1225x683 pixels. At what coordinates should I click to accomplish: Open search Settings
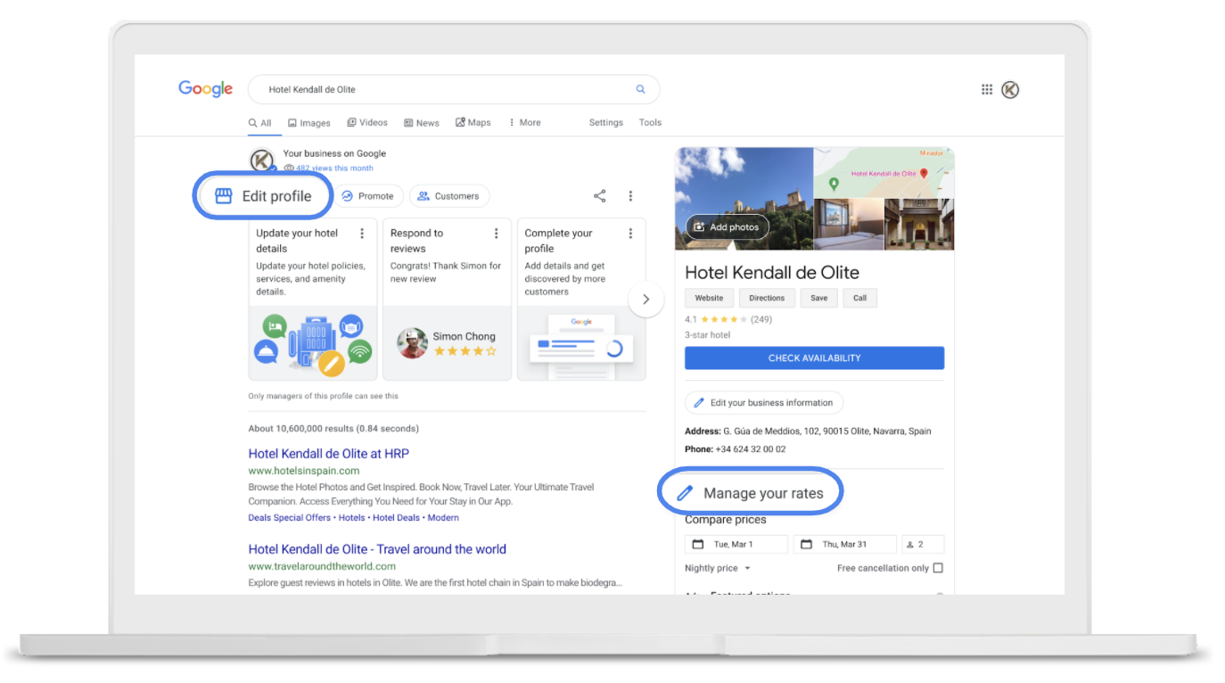606,123
